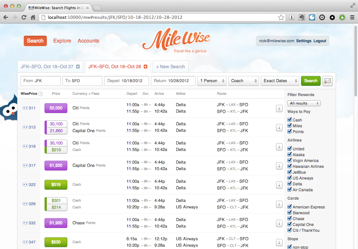358x249 pixels.
Task: Click the MileWise logo
Action: tap(176, 40)
